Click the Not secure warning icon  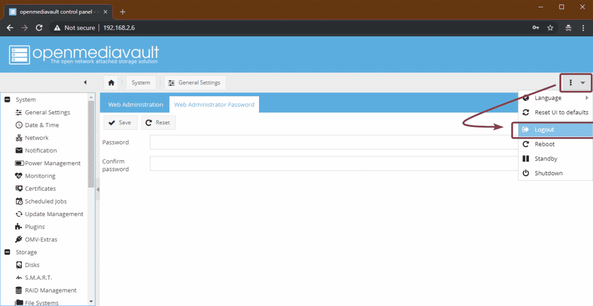coord(57,28)
